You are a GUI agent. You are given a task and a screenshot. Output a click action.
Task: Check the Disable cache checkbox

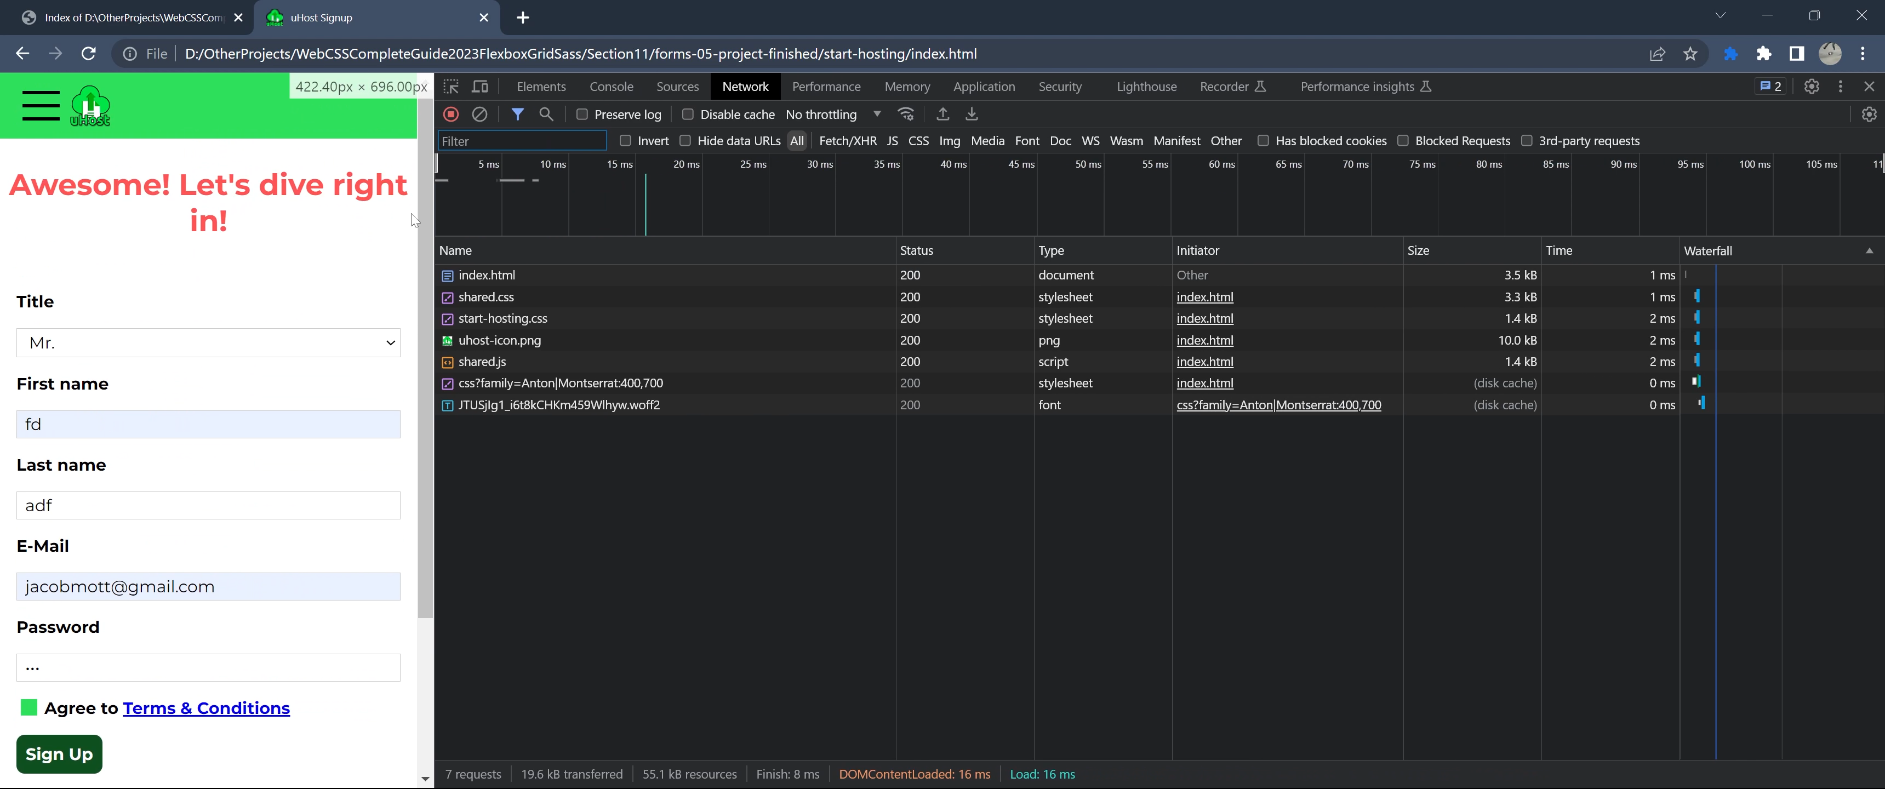688,114
